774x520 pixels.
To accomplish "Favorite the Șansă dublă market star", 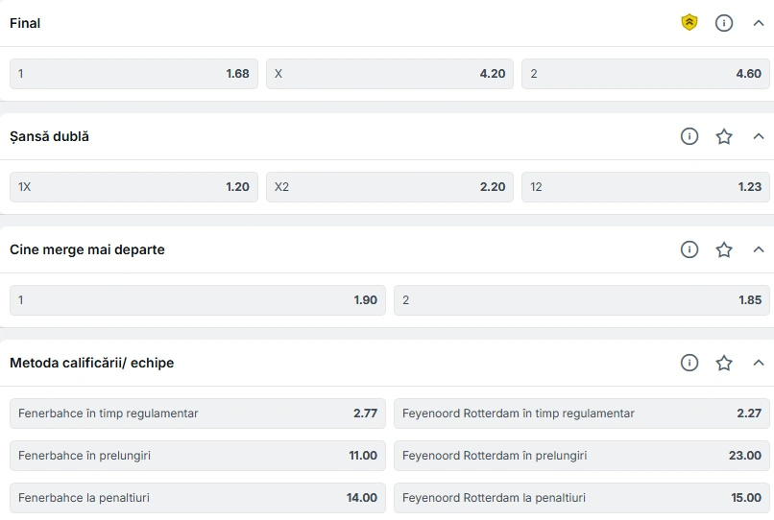I will click(724, 136).
